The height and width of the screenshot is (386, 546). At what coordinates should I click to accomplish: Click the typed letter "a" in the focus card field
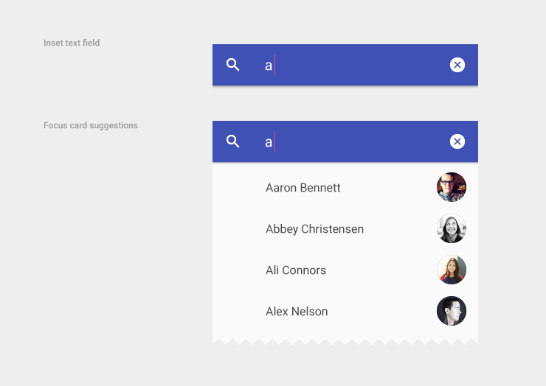coord(269,142)
